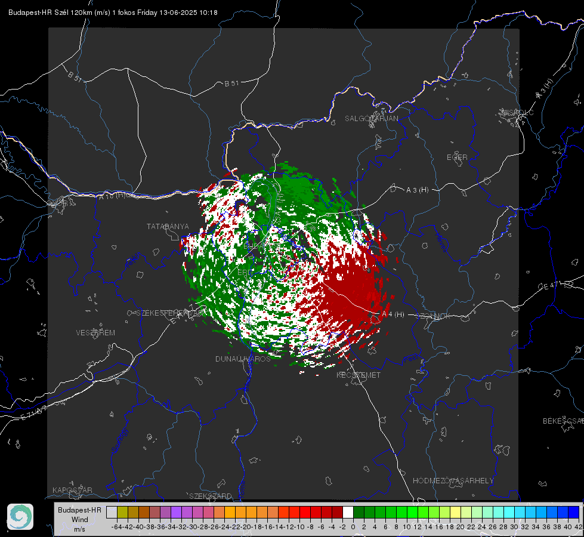Click the VESZPRÉM city label
The height and width of the screenshot is (537, 584).
point(95,333)
